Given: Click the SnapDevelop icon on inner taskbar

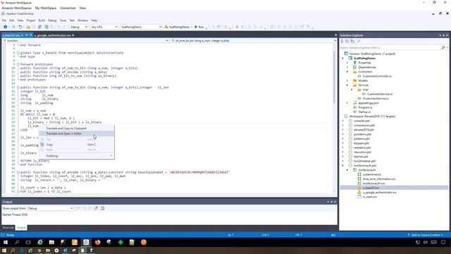Looking at the screenshot, I should pyautogui.click(x=86, y=242).
